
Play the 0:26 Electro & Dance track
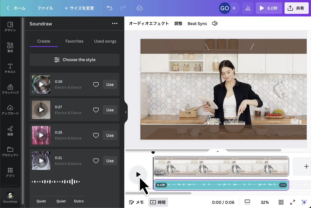point(41,84)
